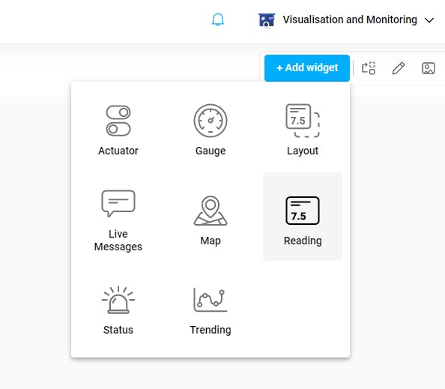This screenshot has height=389, width=445.
Task: Click the image background icon in toolbar
Action: [429, 68]
